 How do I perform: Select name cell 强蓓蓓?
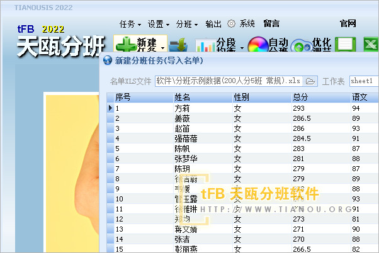click(x=203, y=138)
